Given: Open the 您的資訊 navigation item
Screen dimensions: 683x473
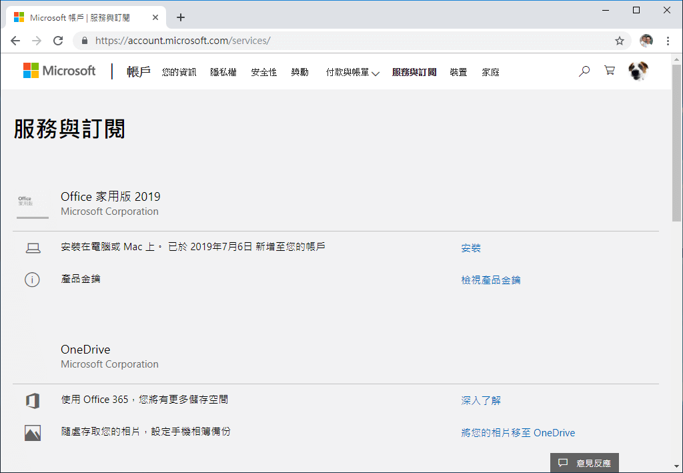Looking at the screenshot, I should tap(179, 72).
